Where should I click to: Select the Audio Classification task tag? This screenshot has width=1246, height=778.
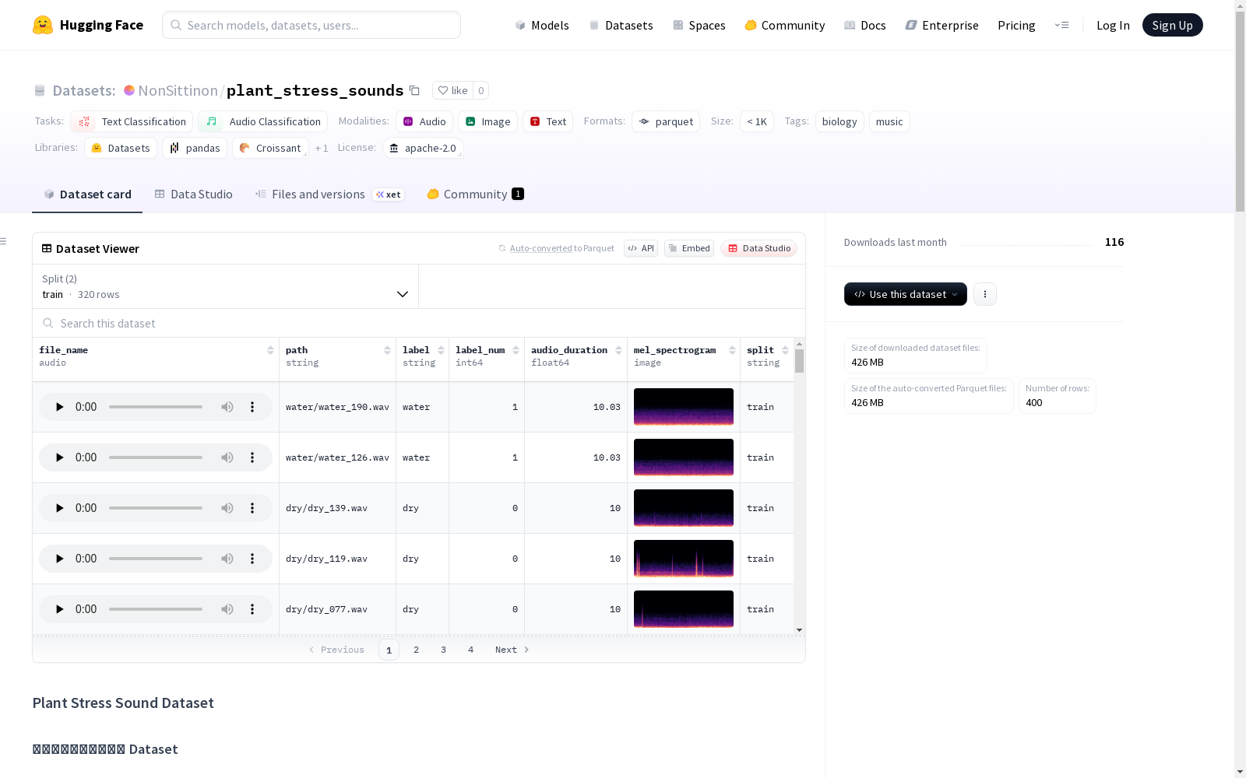(x=263, y=121)
